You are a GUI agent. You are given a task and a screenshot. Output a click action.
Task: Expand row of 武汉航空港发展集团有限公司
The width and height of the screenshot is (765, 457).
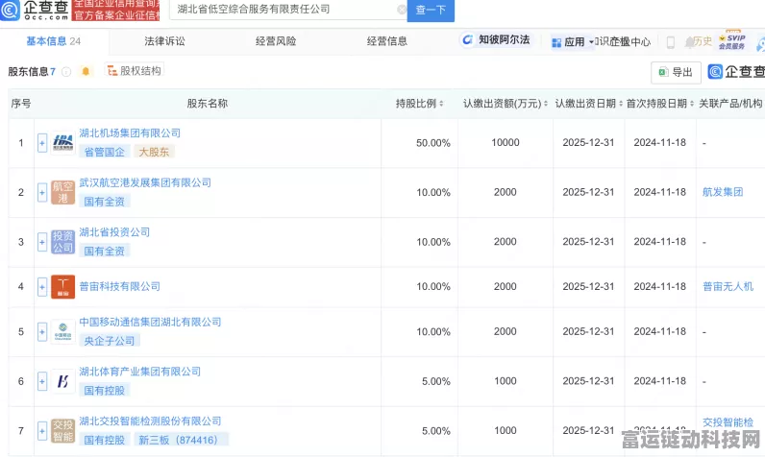point(42,192)
